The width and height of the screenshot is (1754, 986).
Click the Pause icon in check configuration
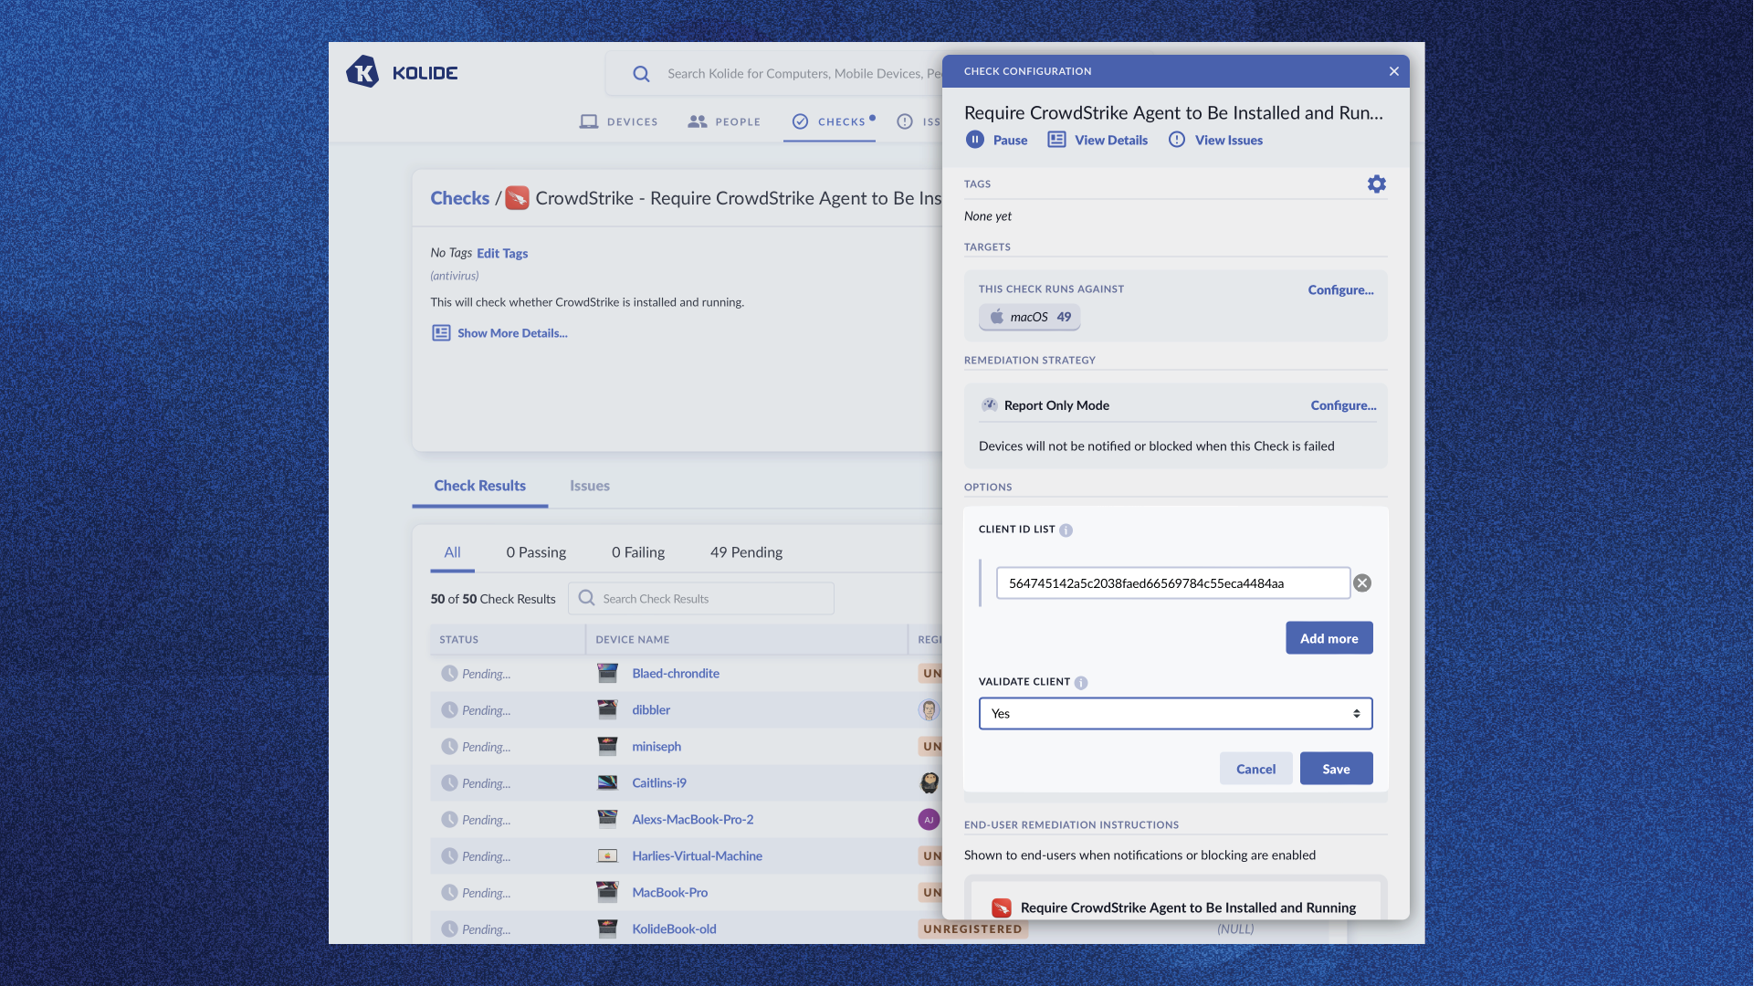(975, 140)
